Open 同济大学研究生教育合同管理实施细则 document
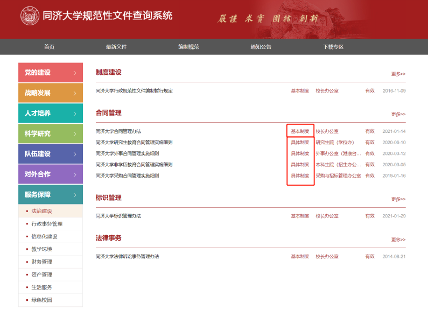The height and width of the screenshot is (310, 428). coord(134,143)
